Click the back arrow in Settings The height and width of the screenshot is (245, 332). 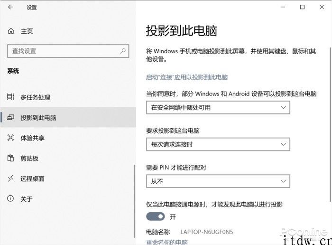tap(10, 7)
